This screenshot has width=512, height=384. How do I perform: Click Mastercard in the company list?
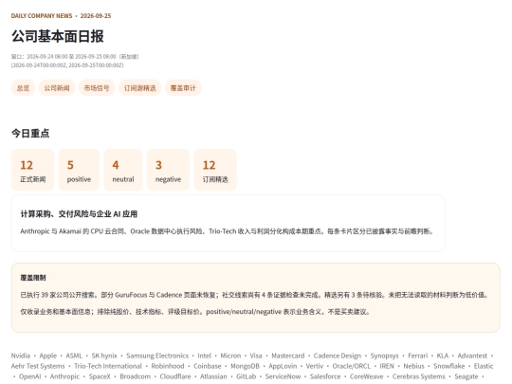coord(288,356)
